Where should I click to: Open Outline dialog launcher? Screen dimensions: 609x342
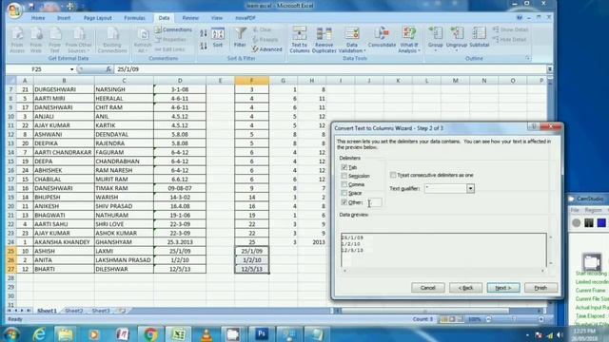click(527, 58)
